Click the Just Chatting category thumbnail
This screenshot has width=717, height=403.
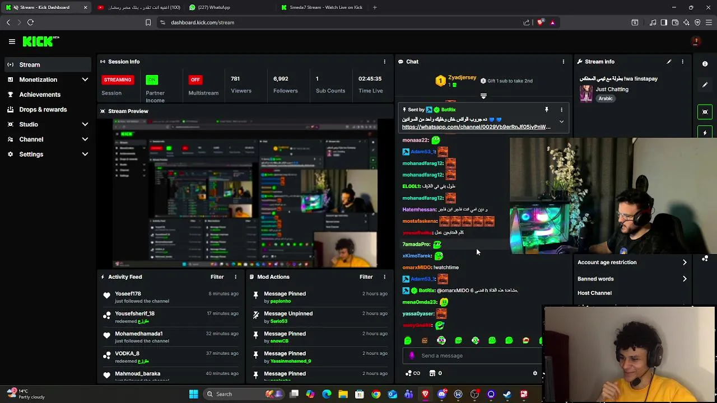tap(586, 93)
